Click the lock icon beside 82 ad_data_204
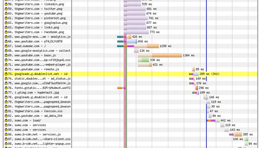Screen dimensions: 262x148 [6, 116]
